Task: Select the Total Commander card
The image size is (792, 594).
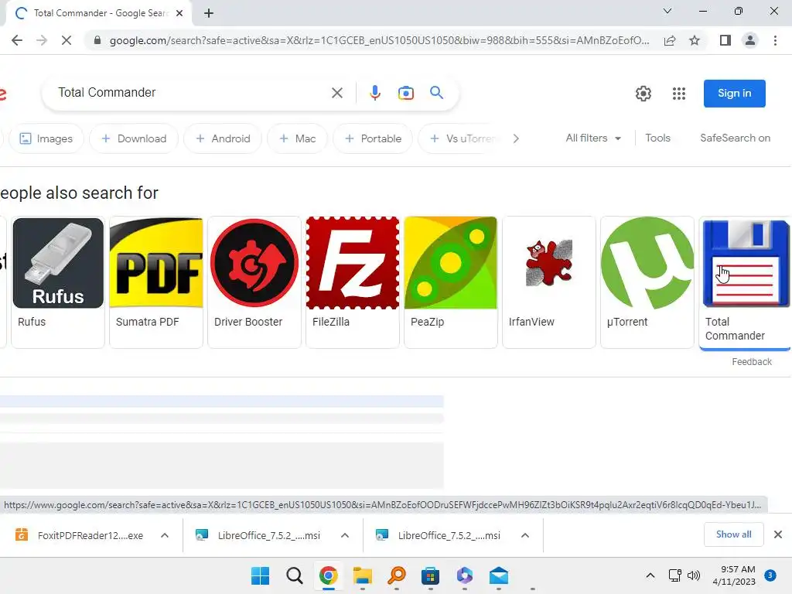Action: [745, 283]
